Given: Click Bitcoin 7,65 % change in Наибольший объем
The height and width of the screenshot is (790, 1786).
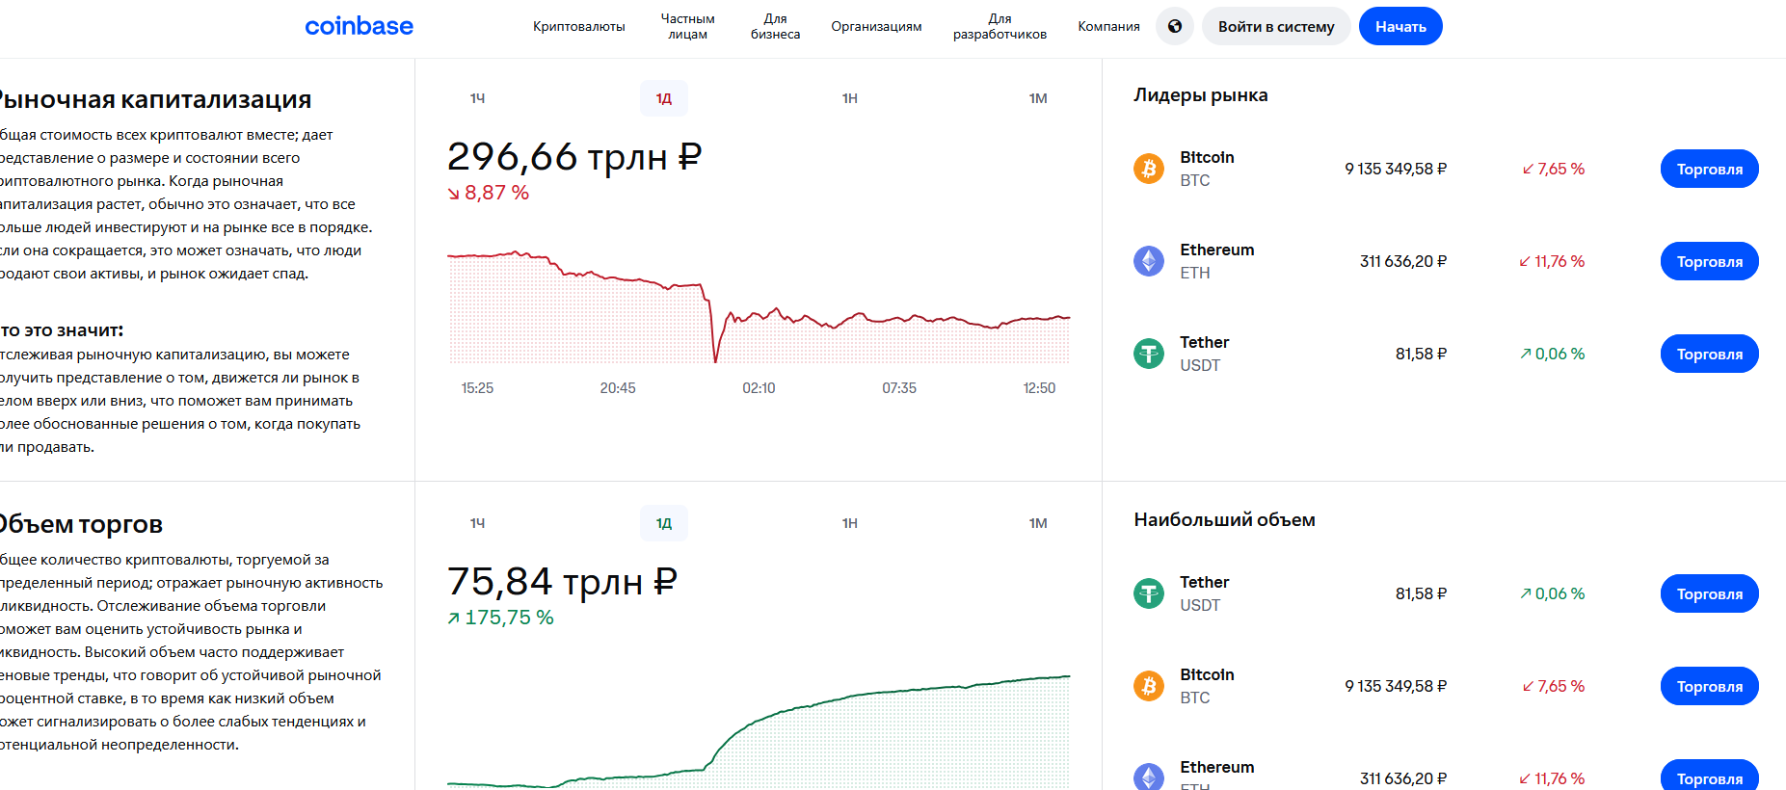Looking at the screenshot, I should pyautogui.click(x=1554, y=686).
